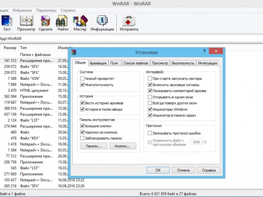
Task: Disable the Большие кнопки checkbox
Action: coord(82,126)
